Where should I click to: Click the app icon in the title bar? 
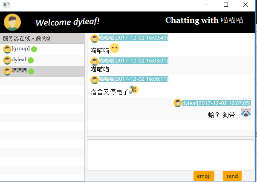(6, 5)
